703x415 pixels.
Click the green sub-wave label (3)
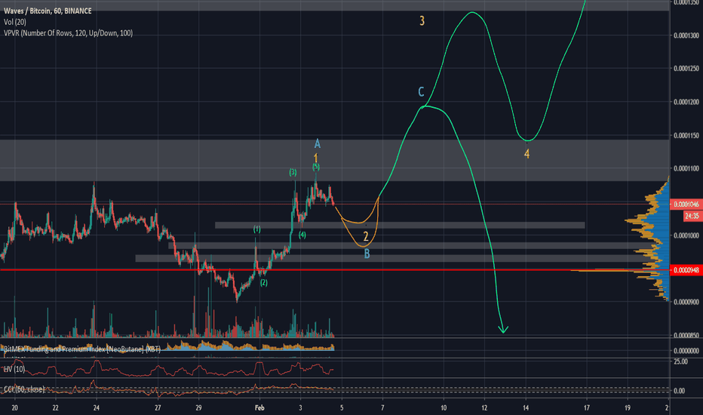[x=293, y=172]
